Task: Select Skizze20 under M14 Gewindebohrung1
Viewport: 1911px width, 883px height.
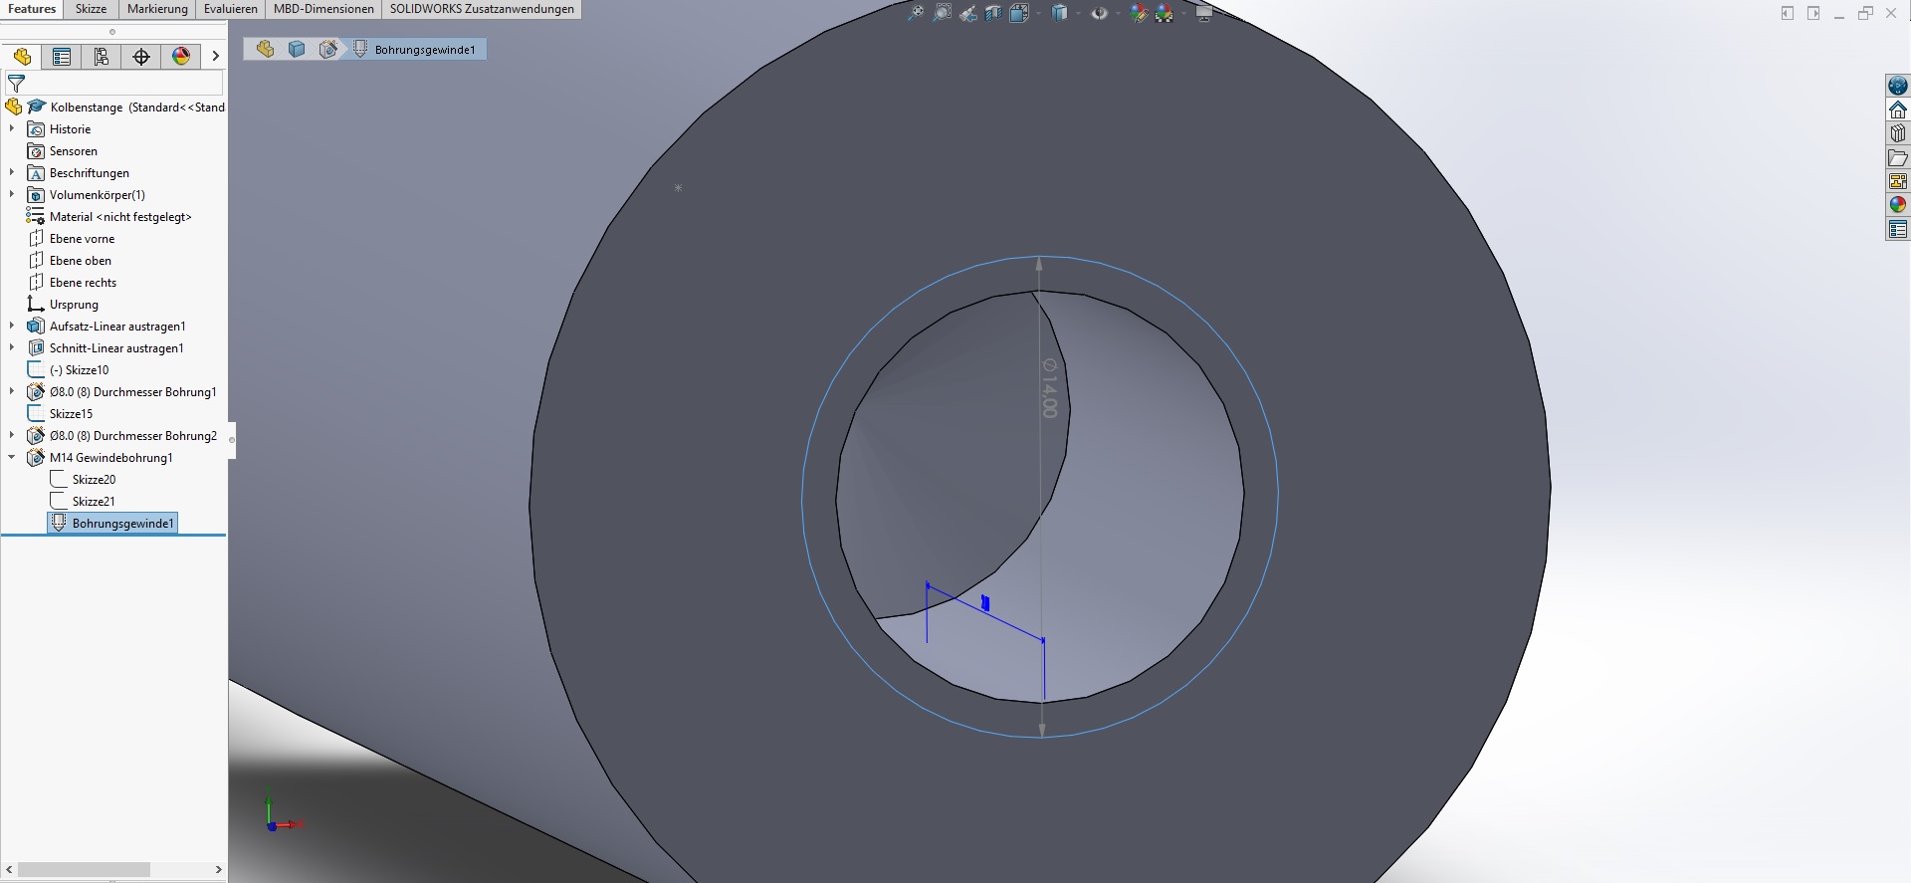Action: point(84,480)
